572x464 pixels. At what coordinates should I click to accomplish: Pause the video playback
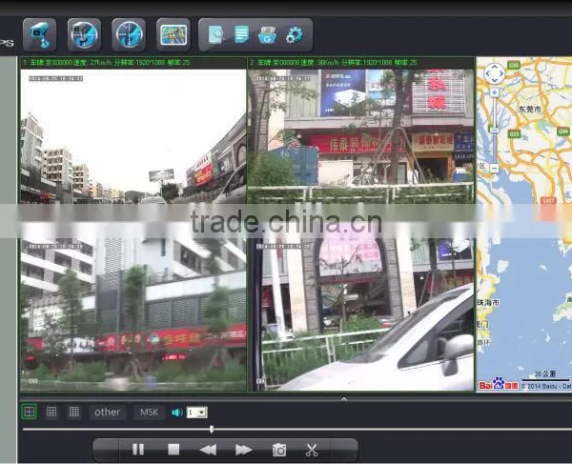click(x=138, y=450)
